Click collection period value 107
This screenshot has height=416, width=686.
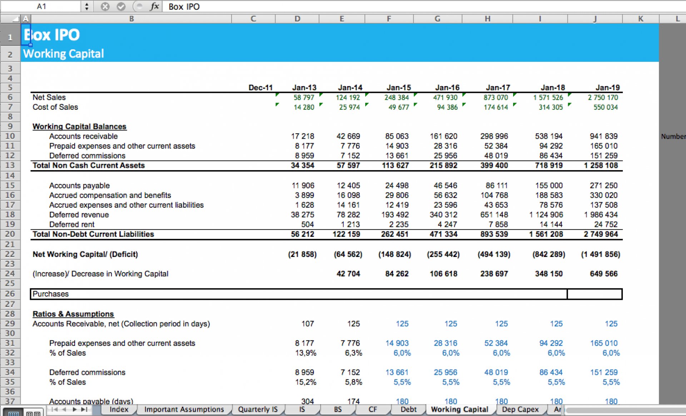click(x=308, y=324)
